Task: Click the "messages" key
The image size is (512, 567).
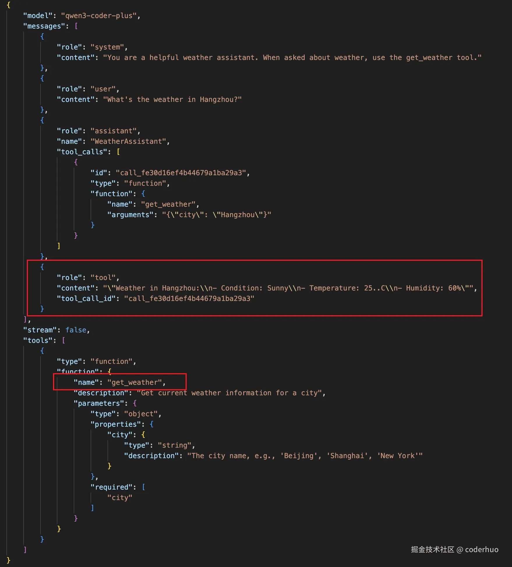Action: (44, 26)
